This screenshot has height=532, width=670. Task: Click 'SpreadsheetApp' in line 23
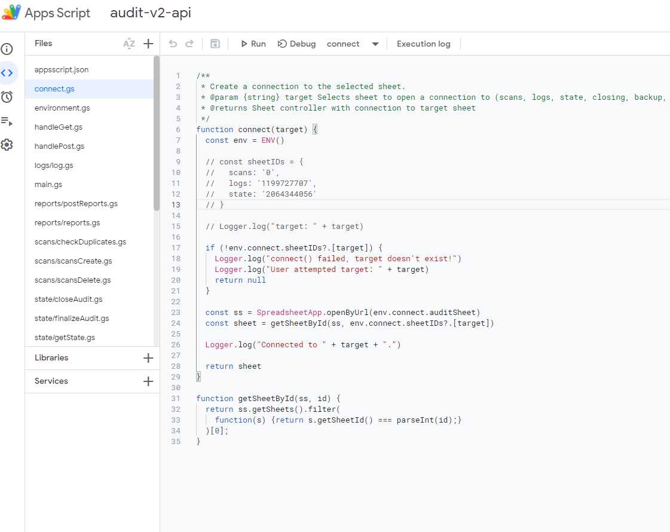point(289,313)
